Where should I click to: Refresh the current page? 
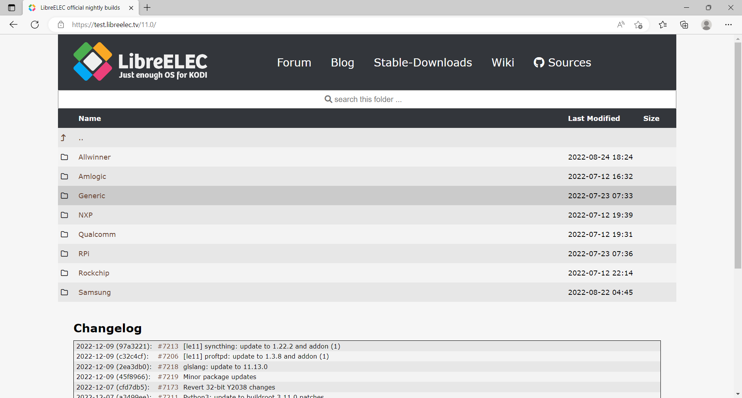[35, 25]
